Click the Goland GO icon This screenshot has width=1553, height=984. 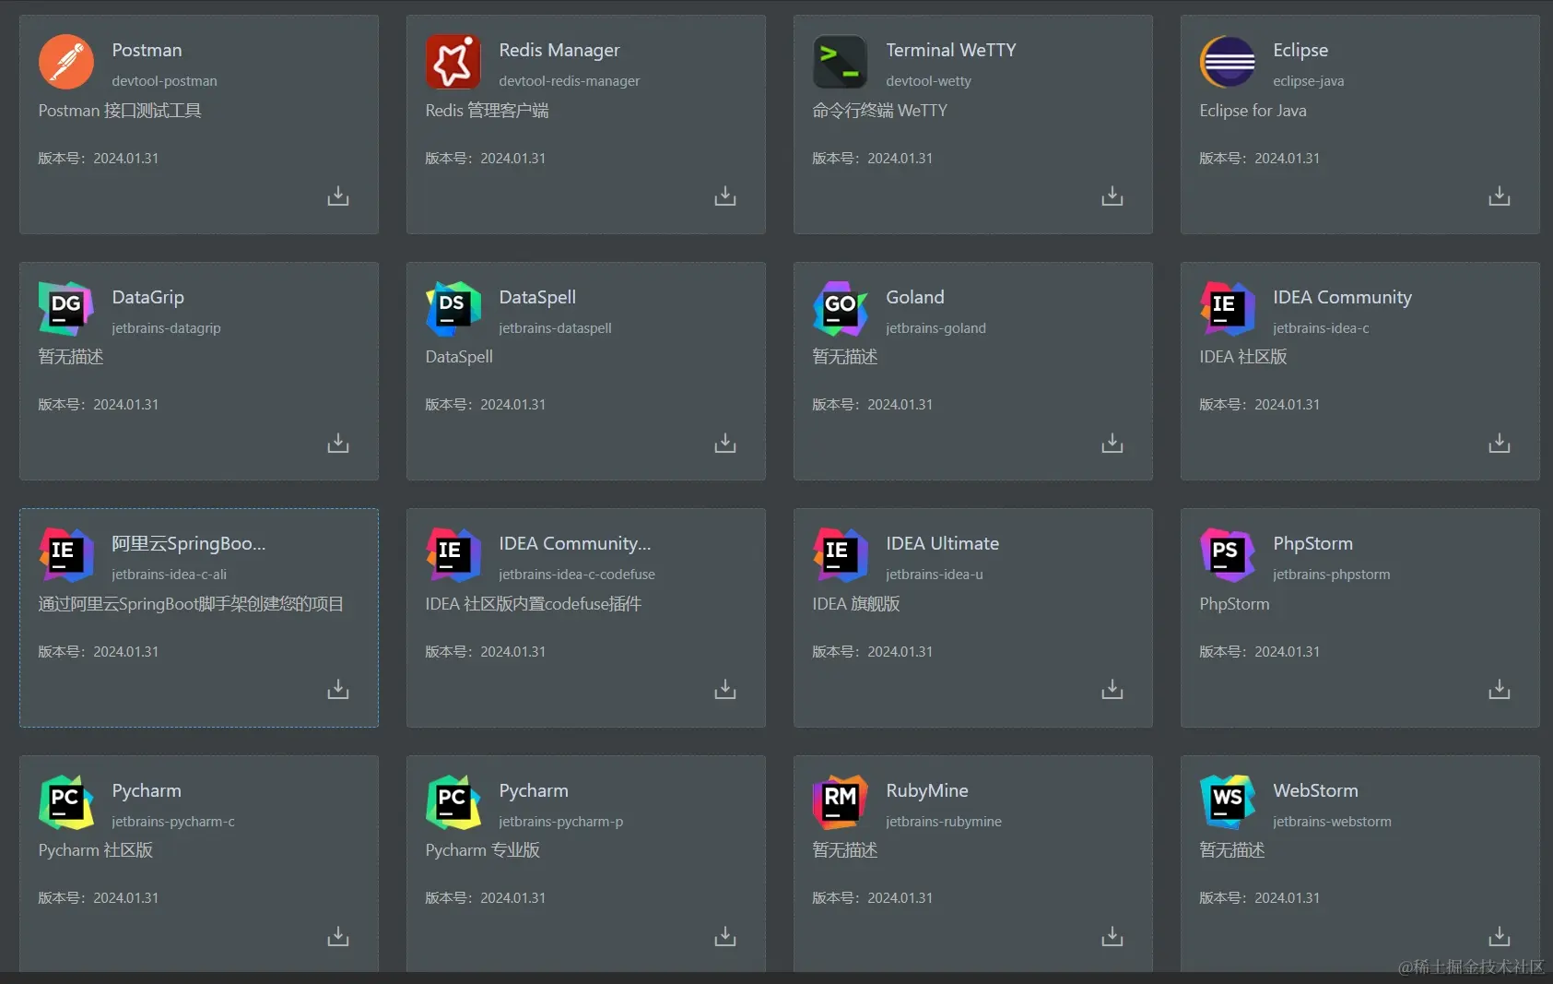pyautogui.click(x=841, y=309)
